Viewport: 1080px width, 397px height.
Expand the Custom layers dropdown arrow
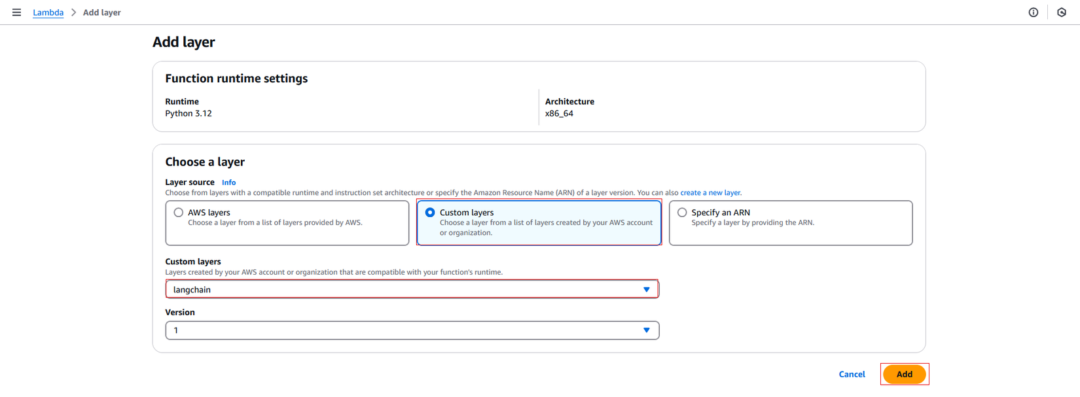[646, 290]
